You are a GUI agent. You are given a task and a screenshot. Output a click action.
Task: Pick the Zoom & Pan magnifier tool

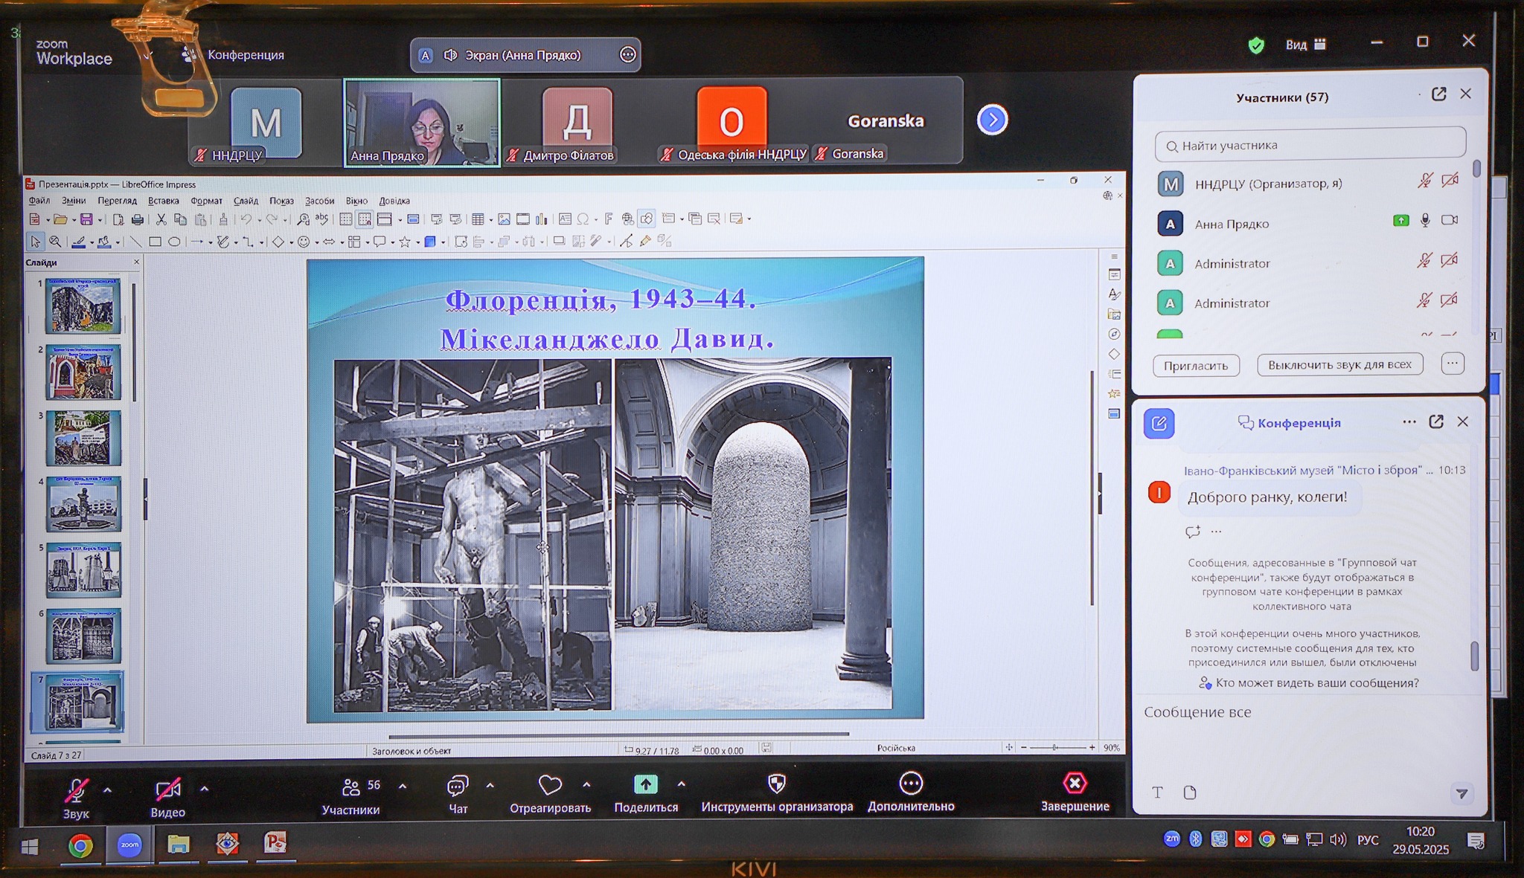click(x=54, y=242)
